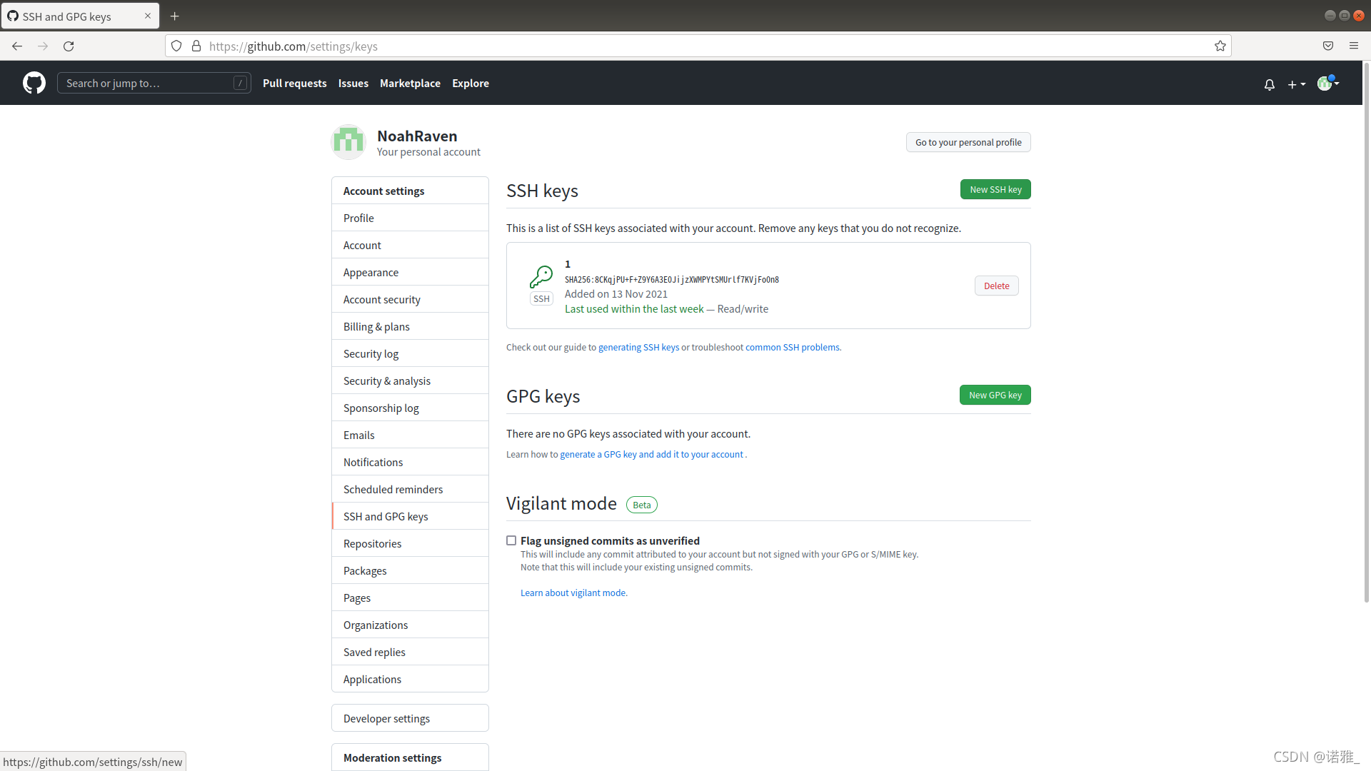Screen dimensions: 1371x771
Task: Reload the page via refresh icon
Action: point(69,46)
